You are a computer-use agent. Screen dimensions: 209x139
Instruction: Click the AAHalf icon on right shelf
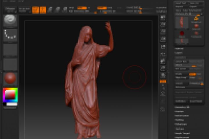pos(163,47)
